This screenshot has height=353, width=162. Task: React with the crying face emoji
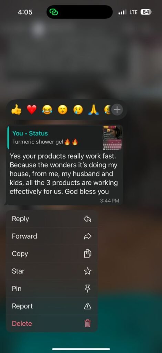pos(78,110)
